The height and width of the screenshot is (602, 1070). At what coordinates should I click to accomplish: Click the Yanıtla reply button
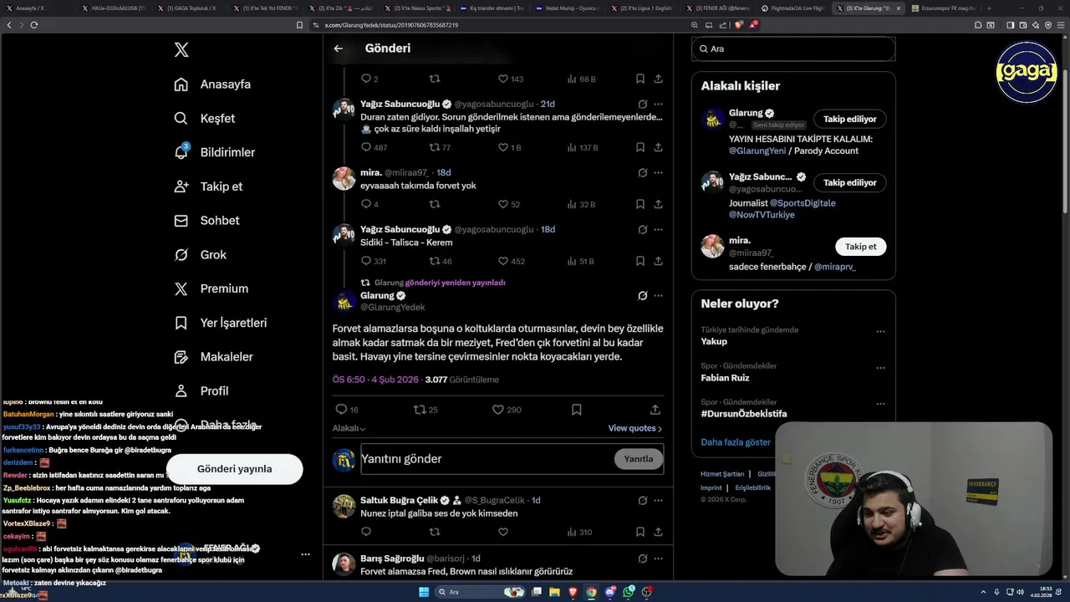[639, 459]
